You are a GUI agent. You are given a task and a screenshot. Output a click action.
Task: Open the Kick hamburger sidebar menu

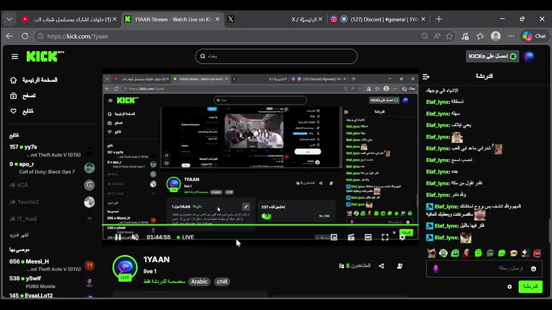(x=15, y=56)
